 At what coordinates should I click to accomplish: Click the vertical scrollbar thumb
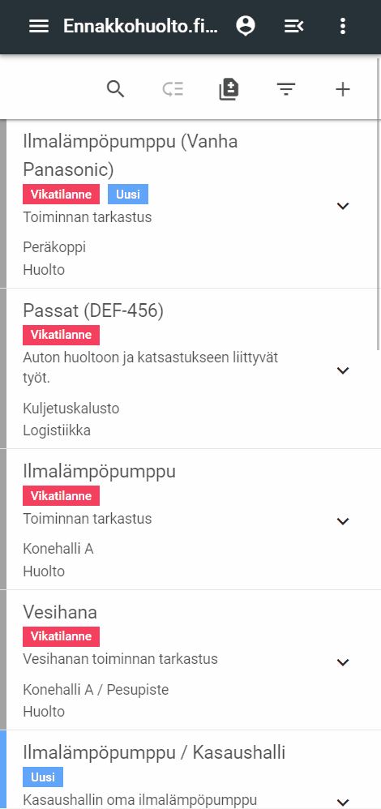click(379, 235)
